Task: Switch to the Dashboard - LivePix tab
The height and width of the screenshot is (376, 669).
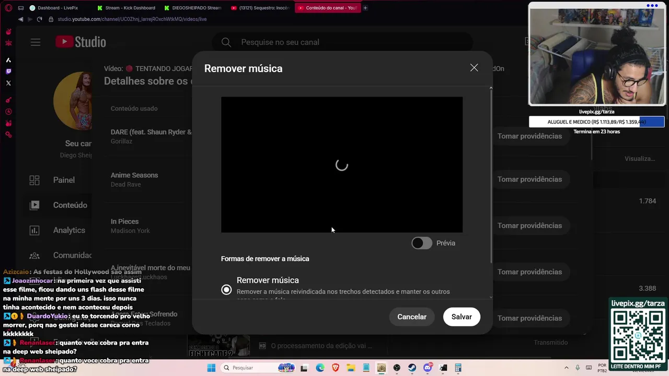Action: tap(57, 8)
